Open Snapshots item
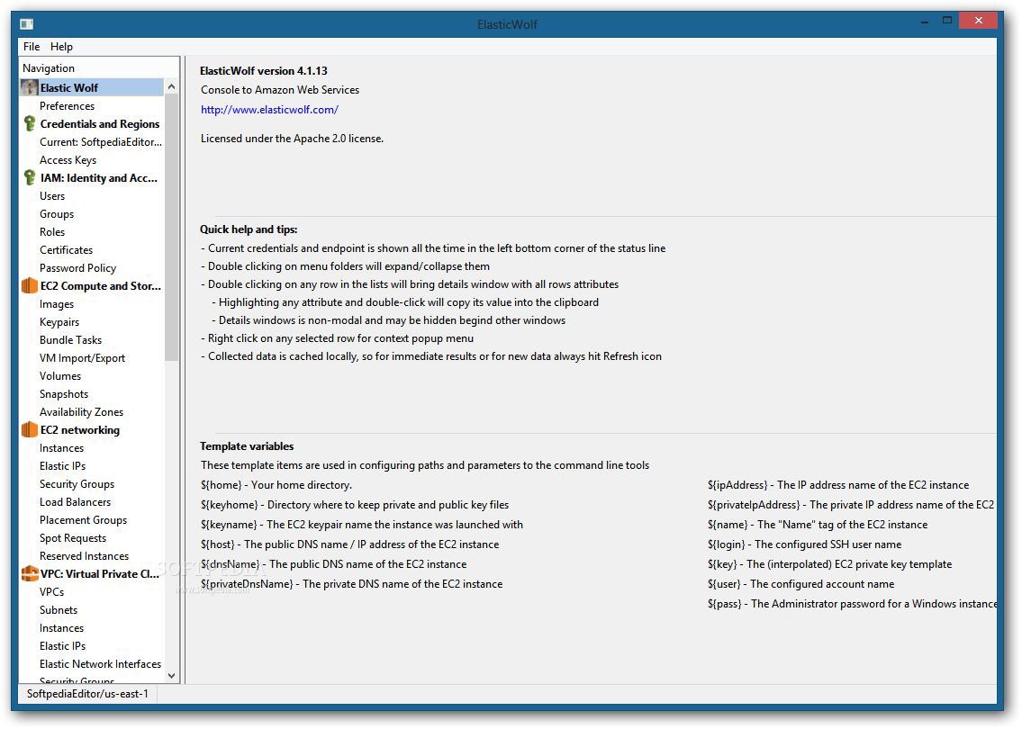Viewport: 1022px width, 729px height. point(64,394)
